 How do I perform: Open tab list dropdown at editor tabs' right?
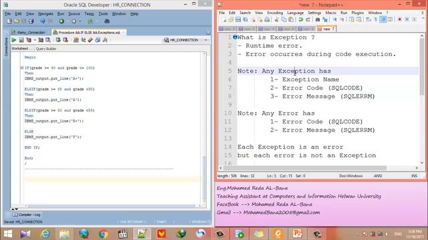(x=208, y=33)
